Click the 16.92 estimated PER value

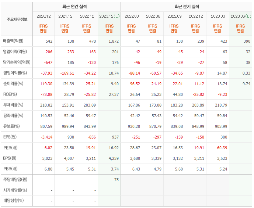point(114,148)
